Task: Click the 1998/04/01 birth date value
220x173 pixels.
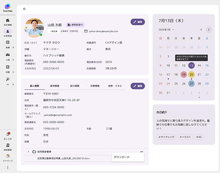Action: (51, 129)
